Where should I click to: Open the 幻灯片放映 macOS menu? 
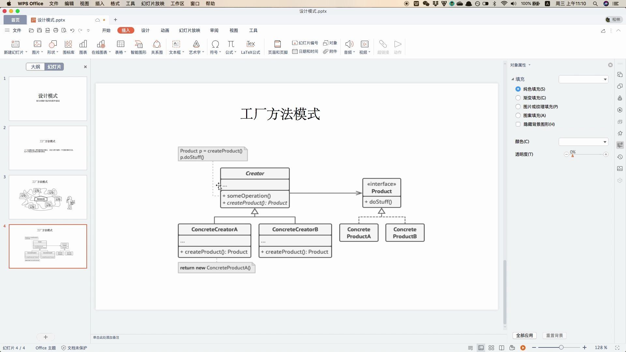point(153,4)
